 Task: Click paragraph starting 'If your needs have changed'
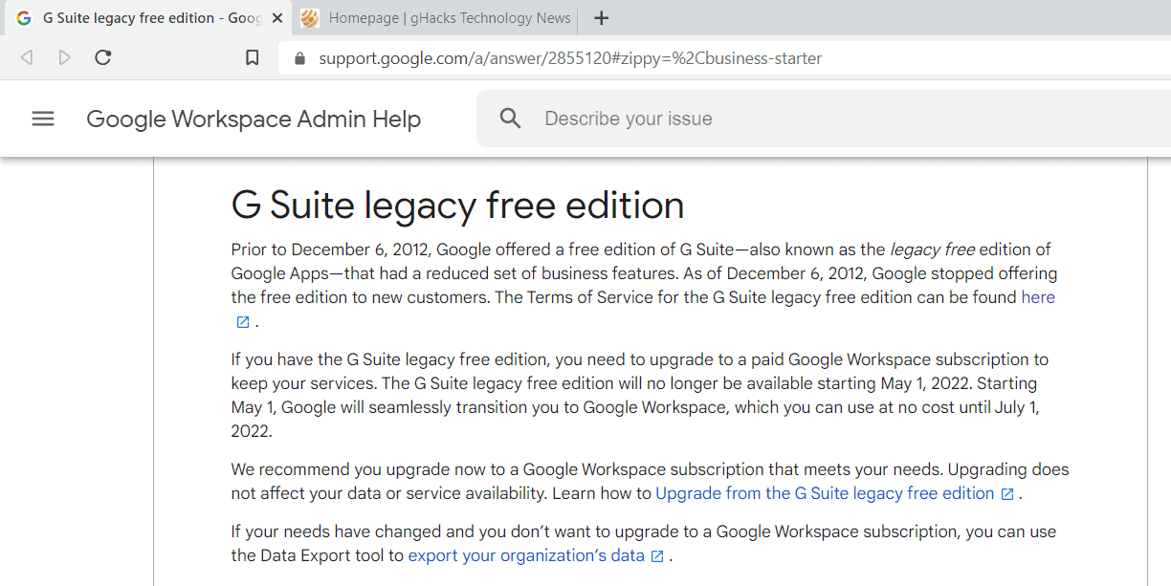tap(644, 544)
